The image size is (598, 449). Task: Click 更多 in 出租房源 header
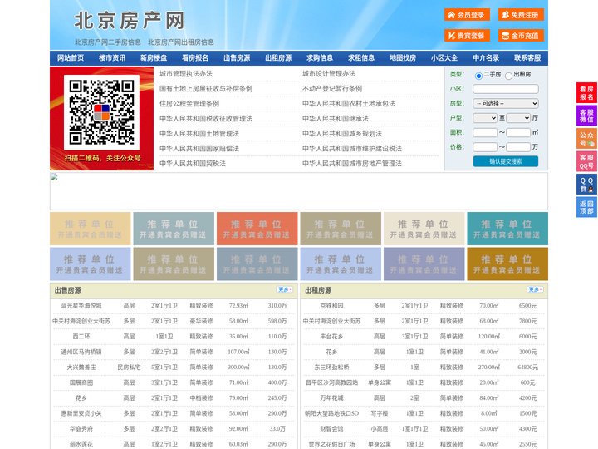535,289
